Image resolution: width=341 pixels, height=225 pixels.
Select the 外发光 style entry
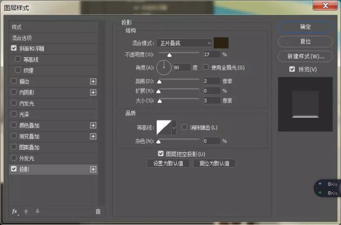tap(27, 158)
